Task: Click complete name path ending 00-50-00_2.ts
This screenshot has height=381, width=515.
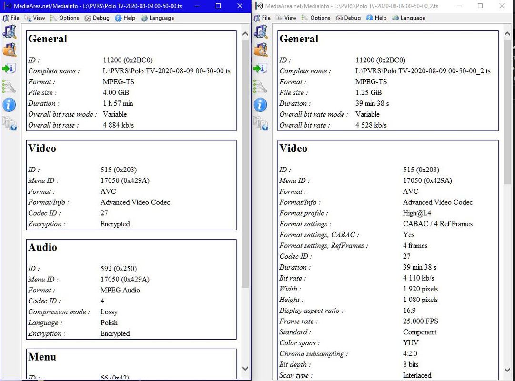Action: [x=423, y=71]
